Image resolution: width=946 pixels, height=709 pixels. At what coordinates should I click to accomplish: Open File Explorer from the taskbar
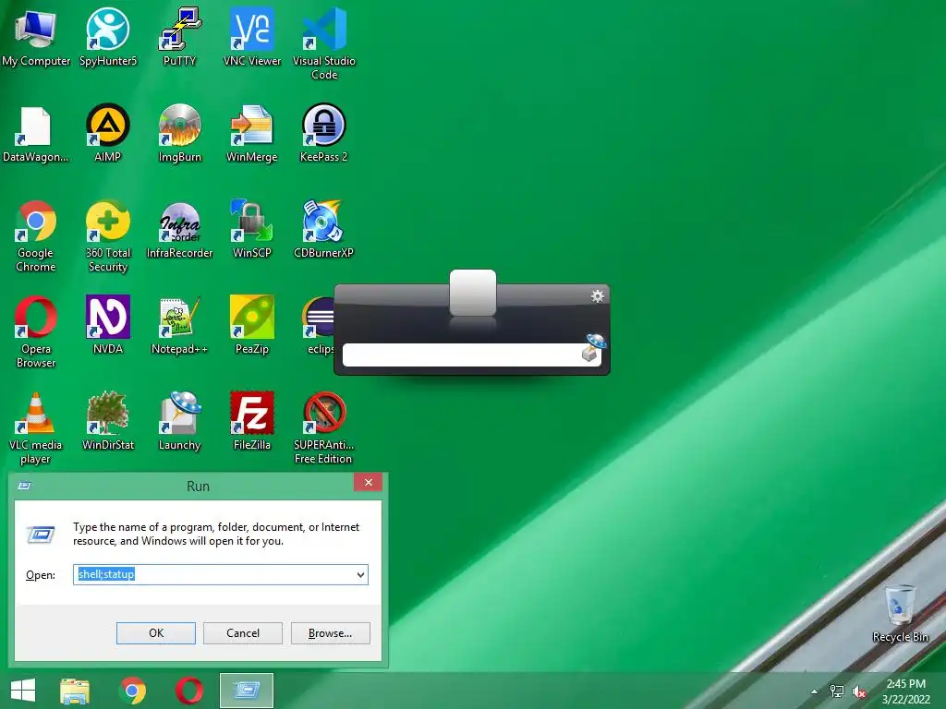tap(74, 691)
